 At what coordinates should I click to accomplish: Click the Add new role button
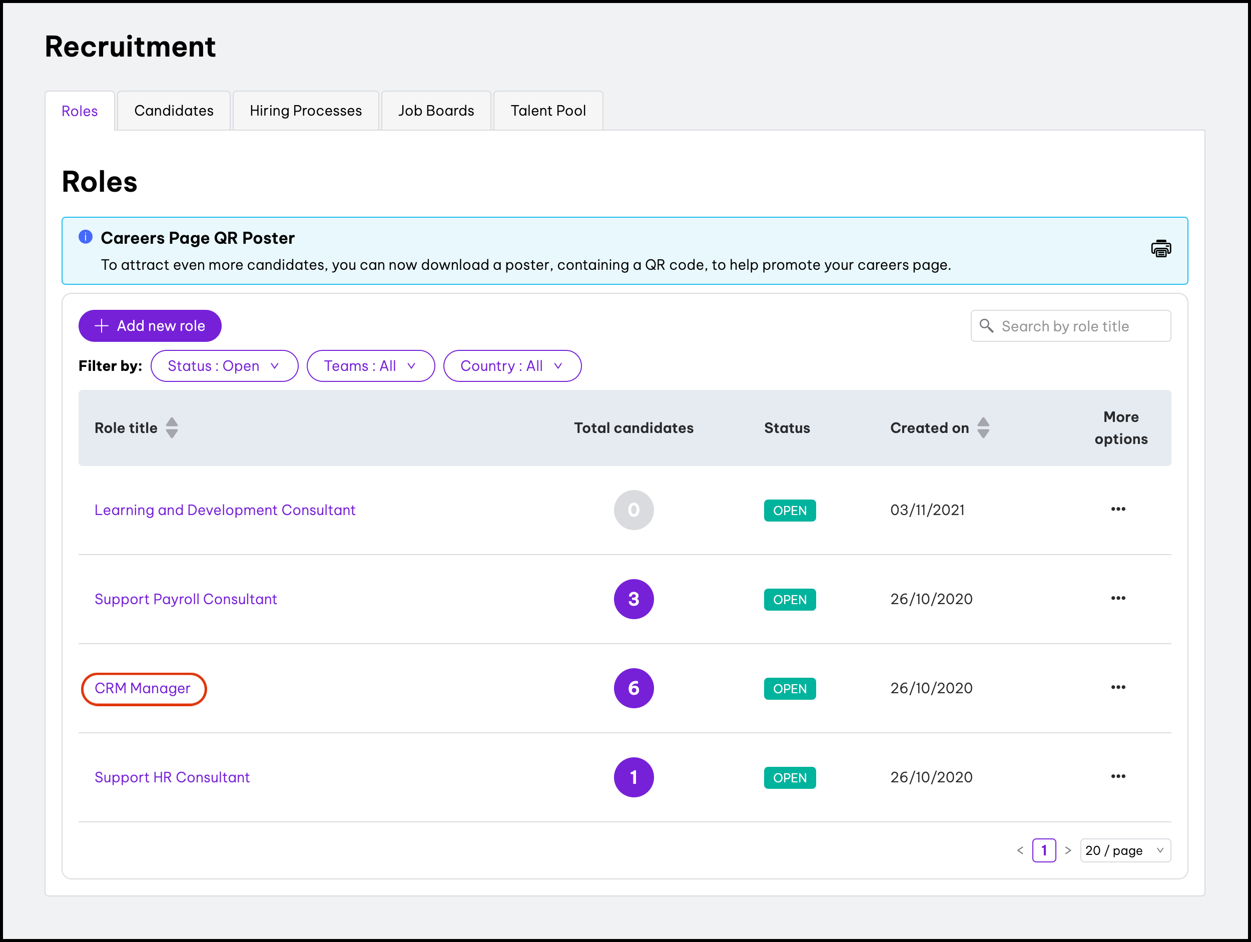(x=150, y=326)
